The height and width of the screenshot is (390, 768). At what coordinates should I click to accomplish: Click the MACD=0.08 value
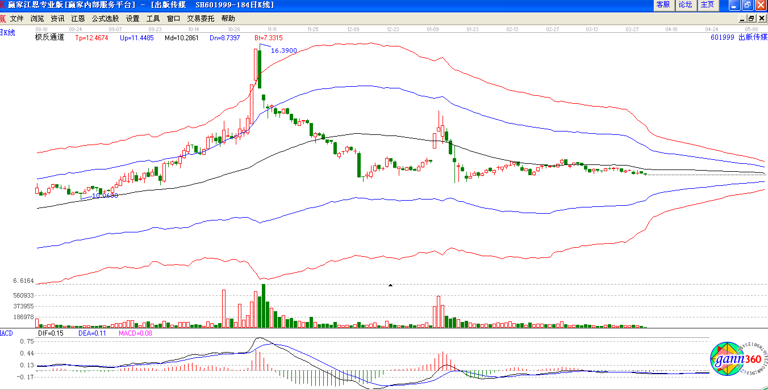tap(135, 333)
